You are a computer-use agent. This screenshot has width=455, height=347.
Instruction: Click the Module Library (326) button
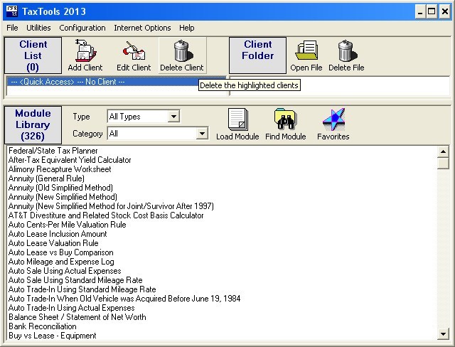click(33, 124)
